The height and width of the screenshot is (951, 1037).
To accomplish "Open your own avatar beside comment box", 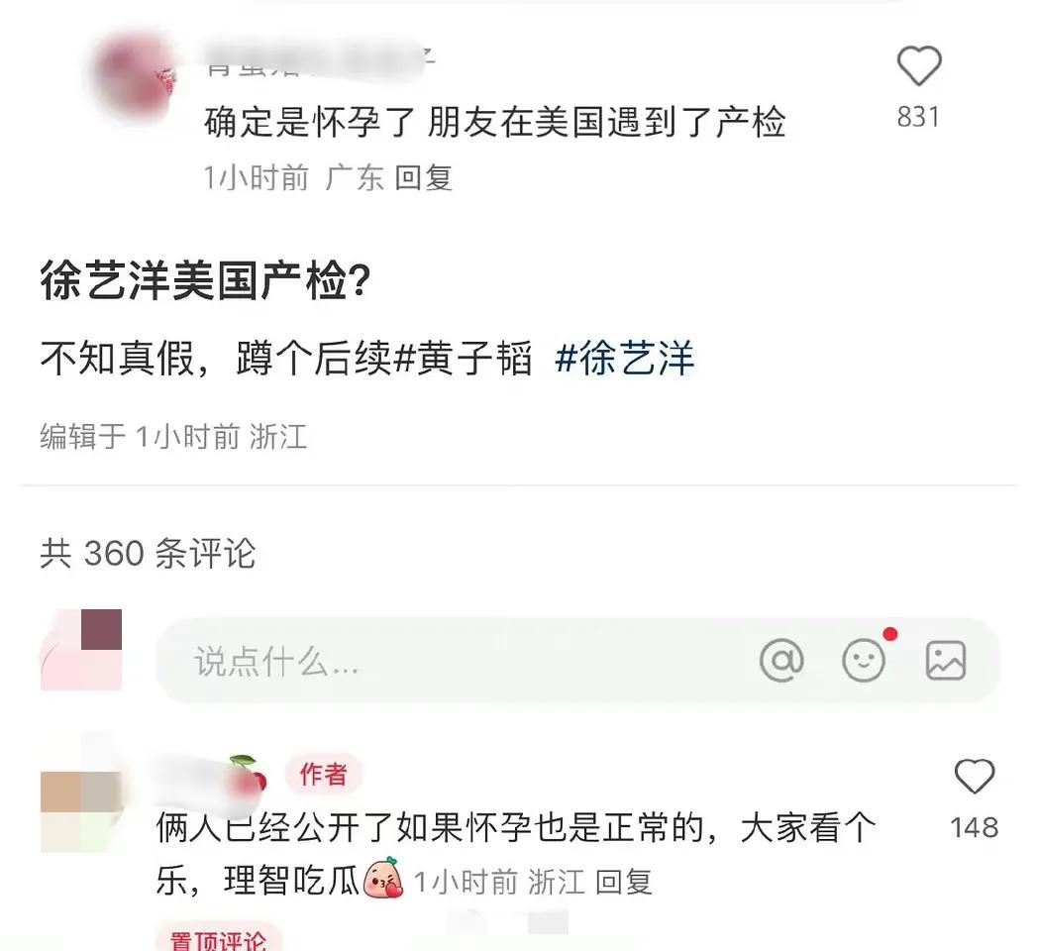I will point(81,650).
